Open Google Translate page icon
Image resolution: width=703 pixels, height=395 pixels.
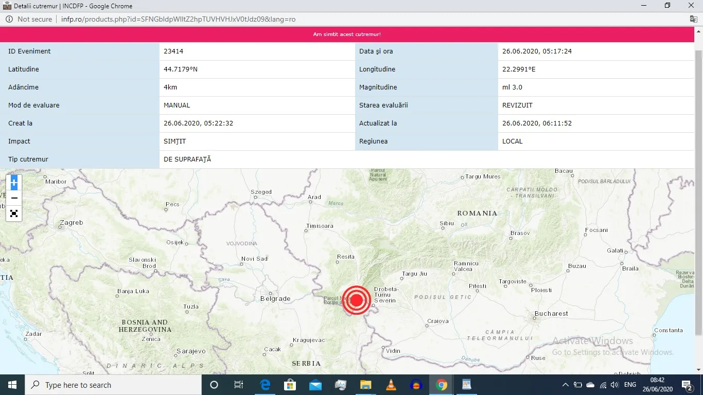coord(693,19)
